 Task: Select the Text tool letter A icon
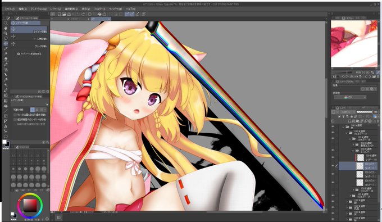(x=6, y=126)
